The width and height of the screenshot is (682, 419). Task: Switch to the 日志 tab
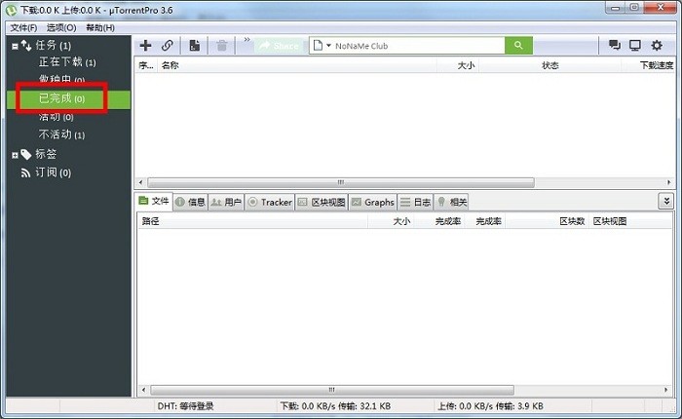(x=416, y=202)
